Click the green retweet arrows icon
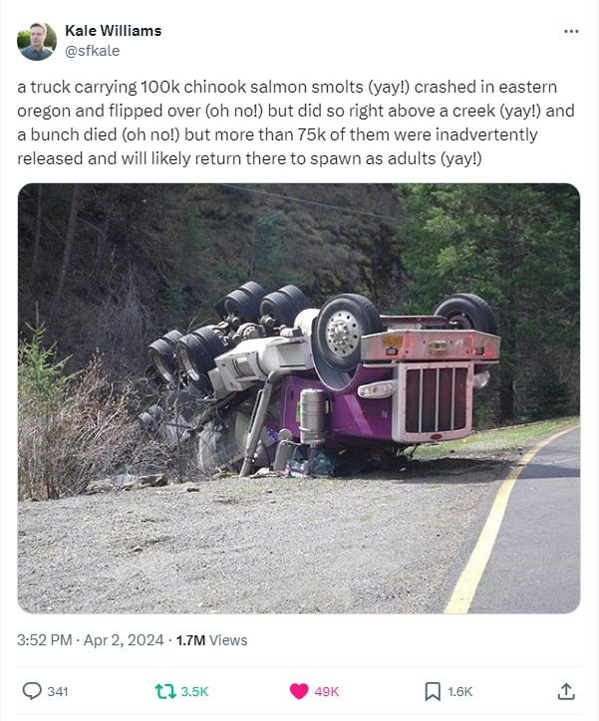The image size is (599, 721). pyautogui.click(x=165, y=691)
